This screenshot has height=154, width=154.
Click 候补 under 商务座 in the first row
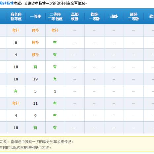pyautogui.click(x=16, y=30)
